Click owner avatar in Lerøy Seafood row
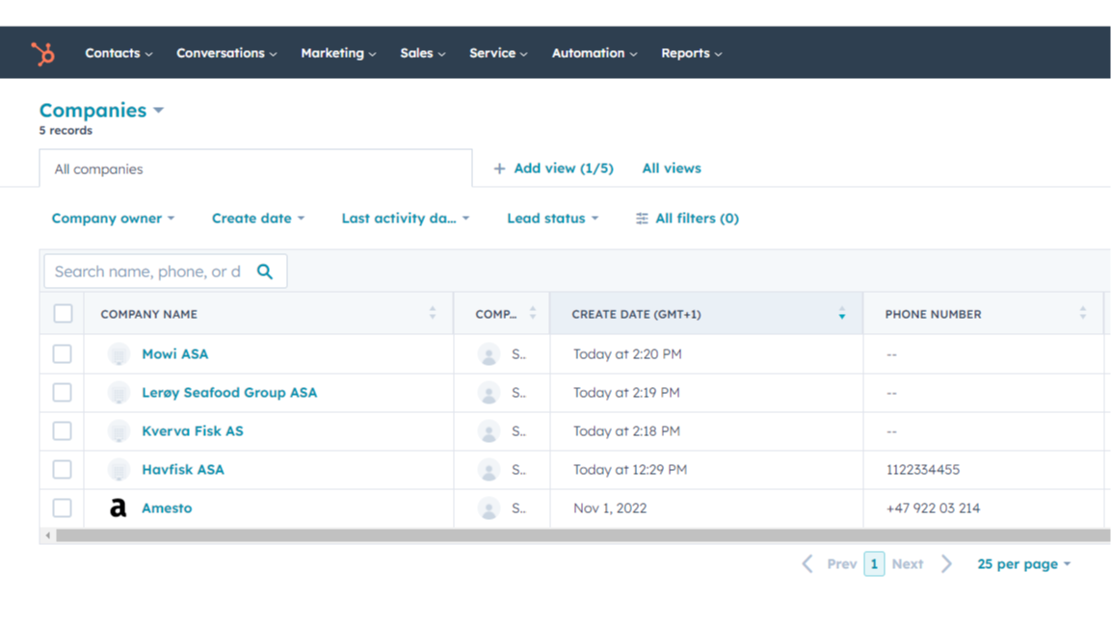The height and width of the screenshot is (624, 1111). 489,392
